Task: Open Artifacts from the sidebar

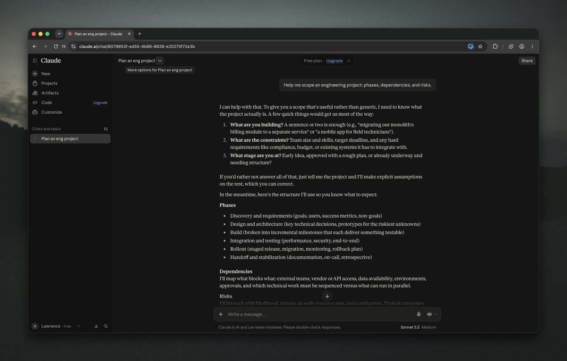Action: point(50,93)
